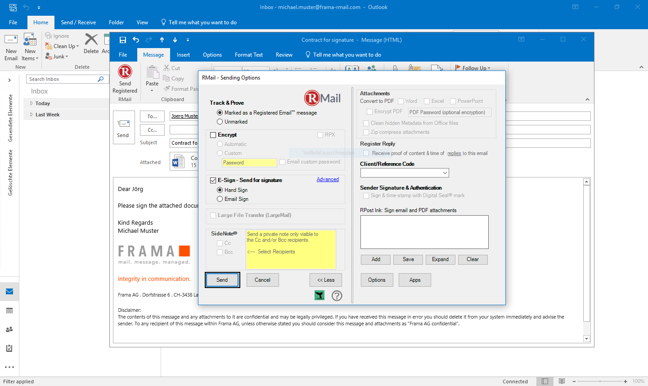Viewport: 648px width, 386px height.
Task: Click the Ignore conversation icon
Action: pos(49,35)
